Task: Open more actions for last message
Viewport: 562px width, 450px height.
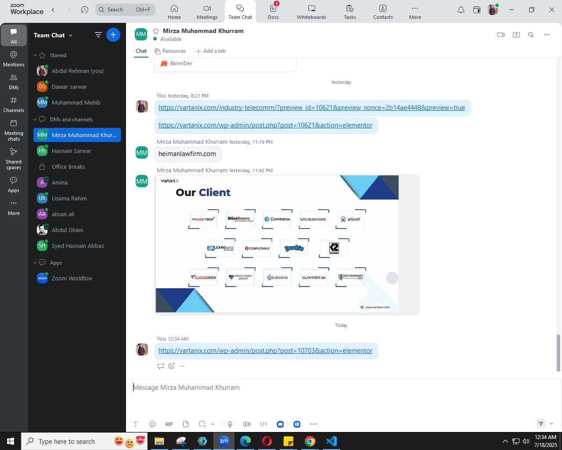Action: click(x=182, y=366)
